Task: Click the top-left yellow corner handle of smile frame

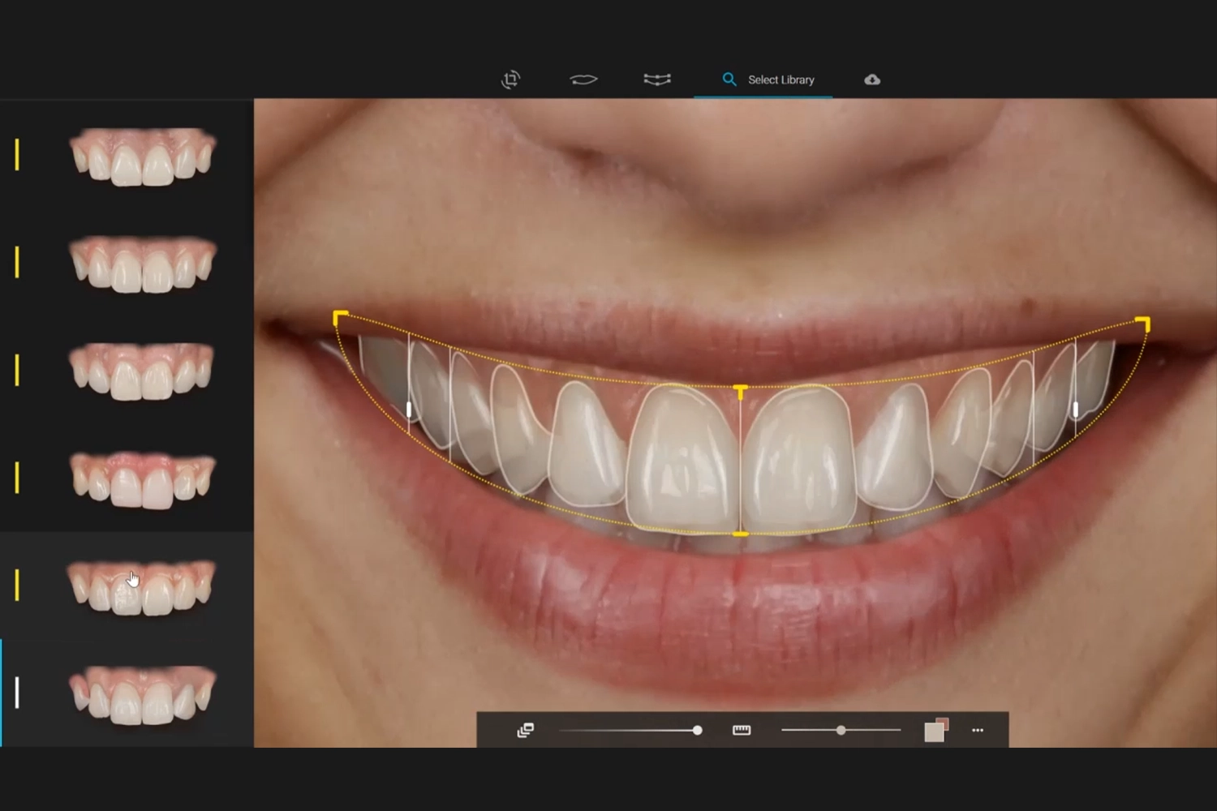Action: pos(341,317)
